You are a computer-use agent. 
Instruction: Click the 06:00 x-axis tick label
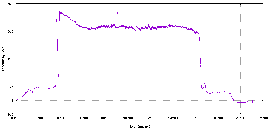coord(83,118)
